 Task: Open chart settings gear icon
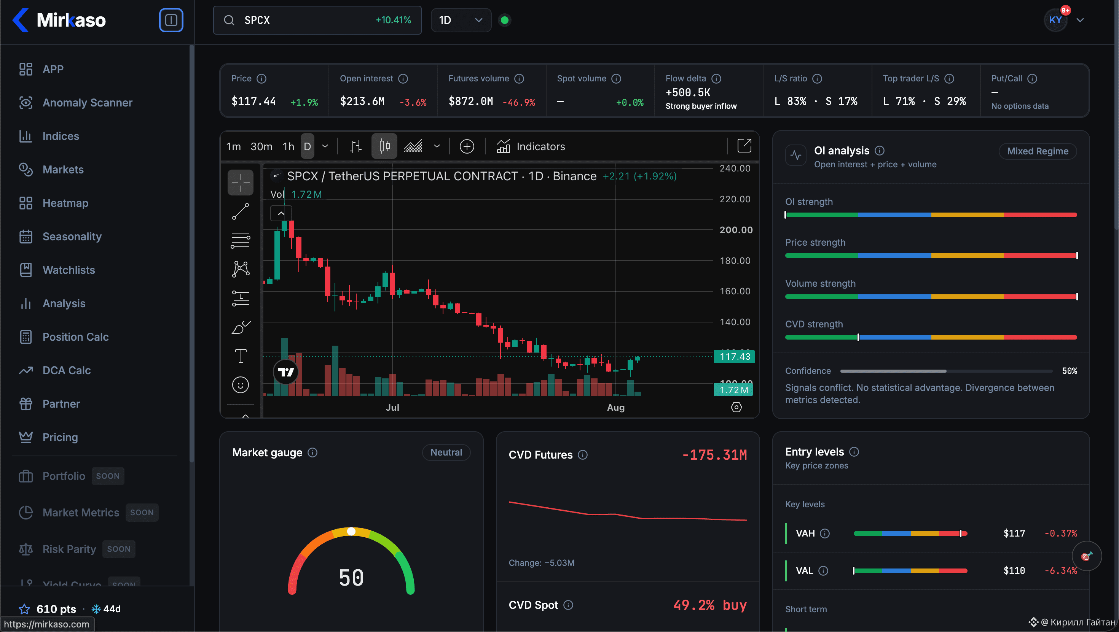click(x=736, y=407)
